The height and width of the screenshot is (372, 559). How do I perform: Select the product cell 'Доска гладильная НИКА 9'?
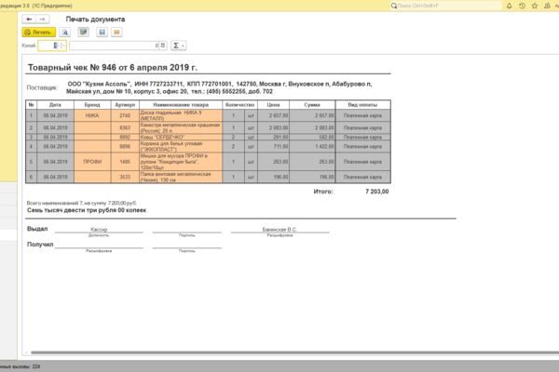181,115
